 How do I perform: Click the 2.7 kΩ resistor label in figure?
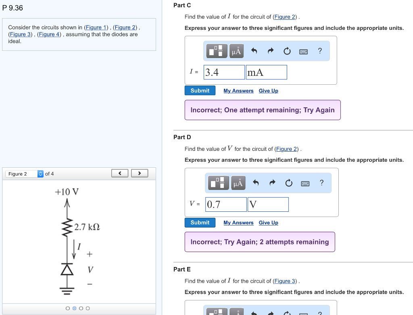pos(87,227)
